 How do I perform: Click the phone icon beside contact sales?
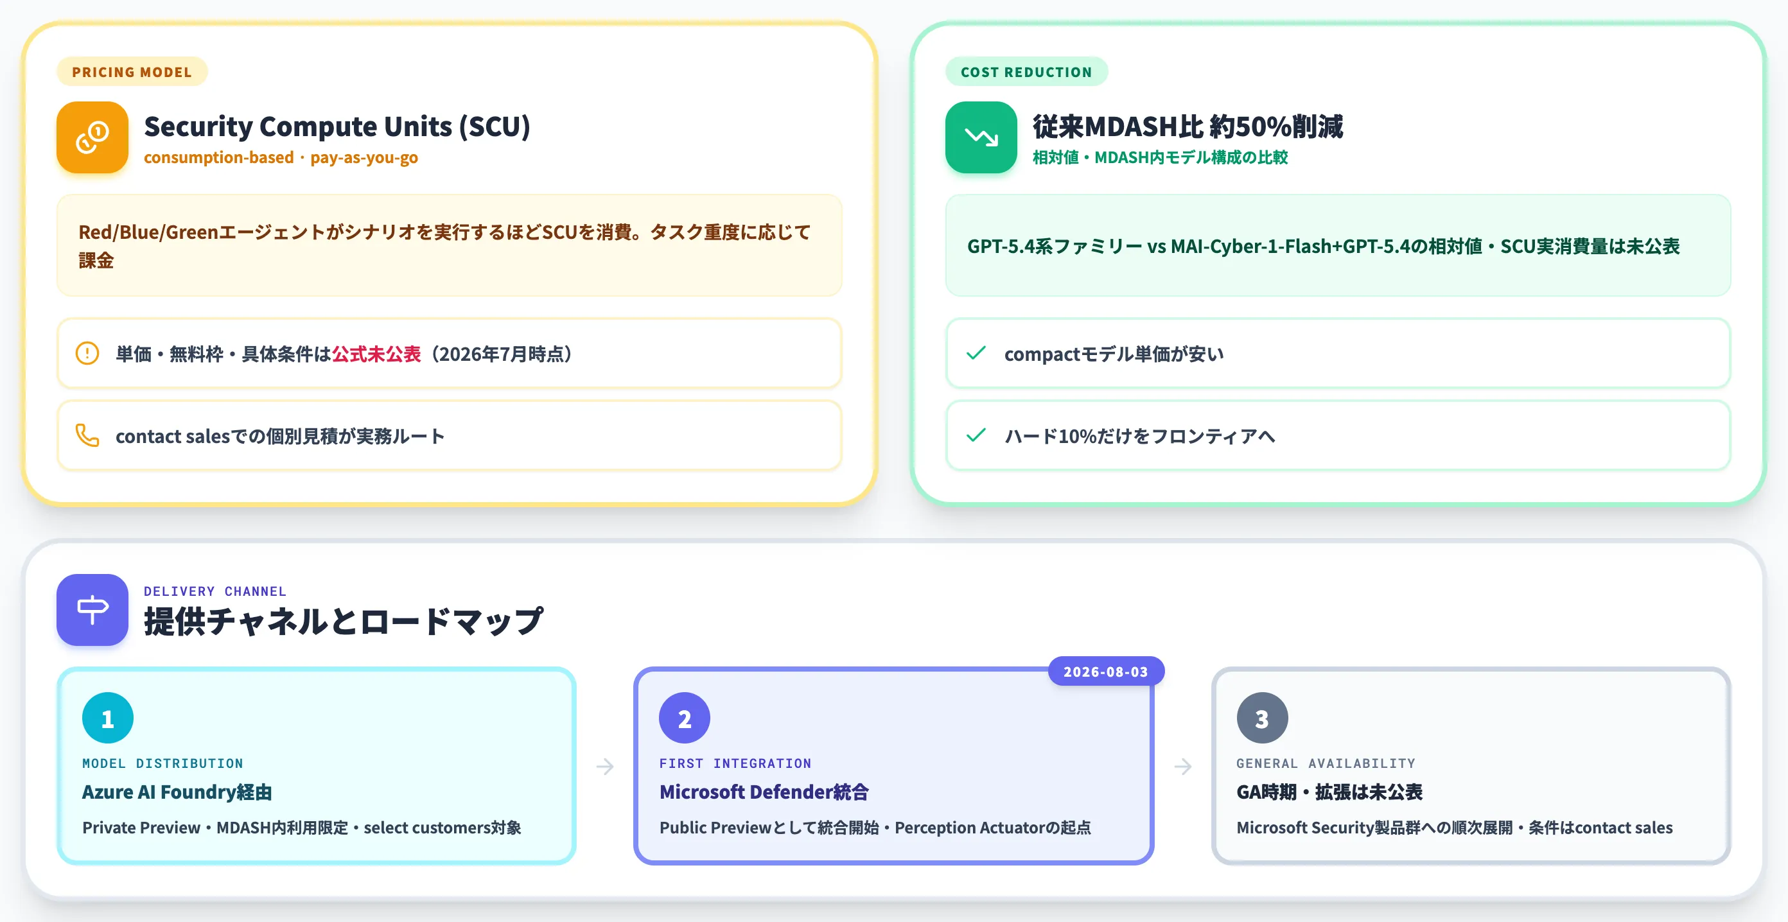click(87, 436)
